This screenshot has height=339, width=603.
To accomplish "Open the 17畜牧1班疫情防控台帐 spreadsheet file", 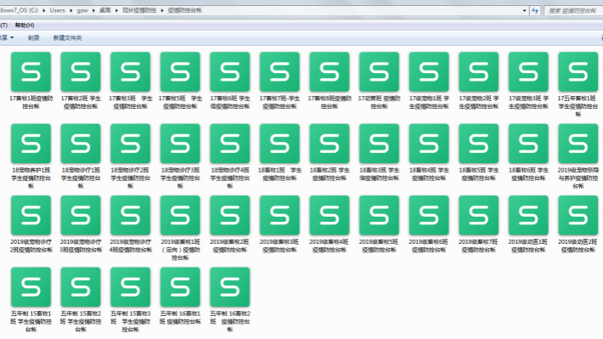I will [31, 72].
